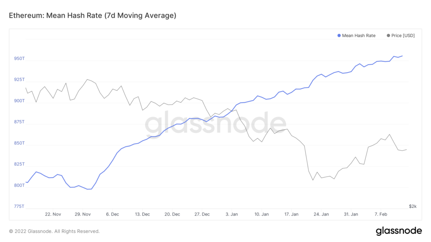Select the 17. Jan date marker

[x=291, y=214]
